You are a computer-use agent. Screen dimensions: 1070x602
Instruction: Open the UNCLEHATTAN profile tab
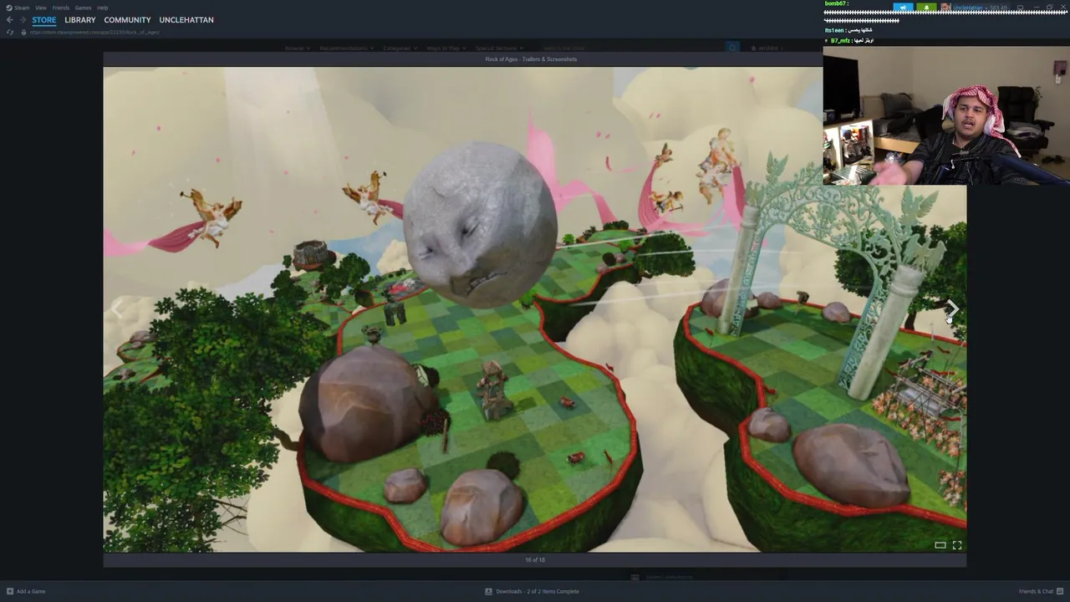186,20
